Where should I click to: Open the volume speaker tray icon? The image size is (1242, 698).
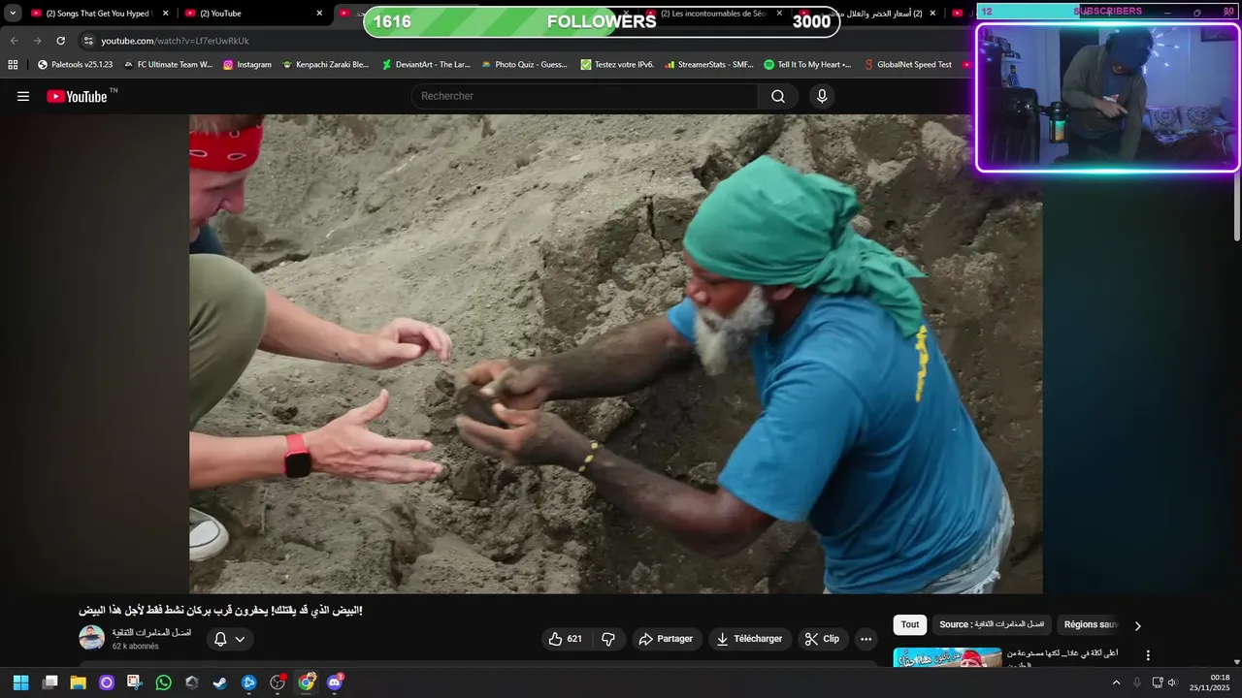[1172, 682]
